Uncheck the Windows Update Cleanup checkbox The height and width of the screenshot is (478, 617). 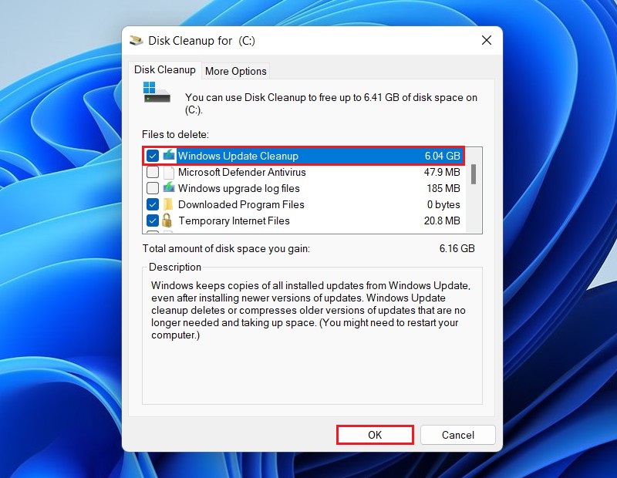[x=152, y=156]
